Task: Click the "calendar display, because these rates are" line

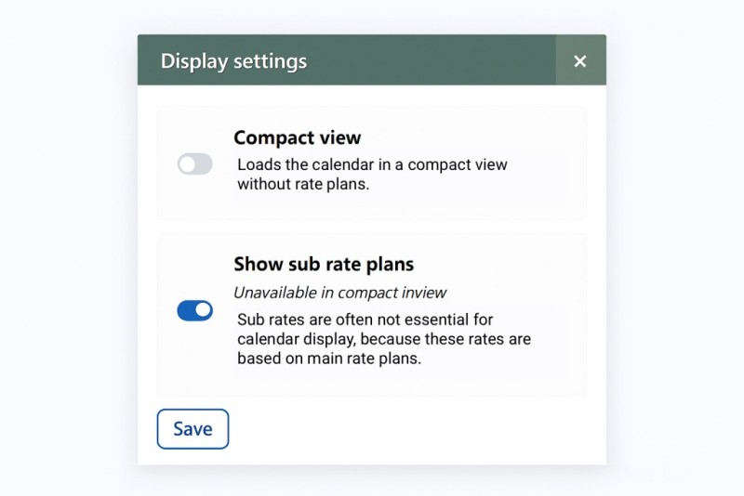Action: coord(383,339)
